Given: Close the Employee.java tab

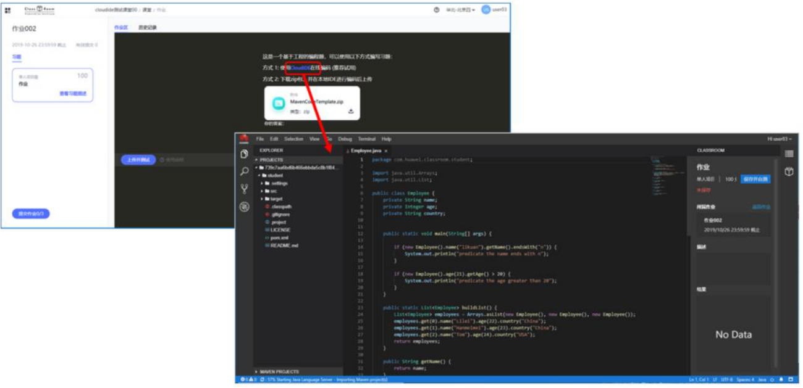Looking at the screenshot, I should coord(386,151).
